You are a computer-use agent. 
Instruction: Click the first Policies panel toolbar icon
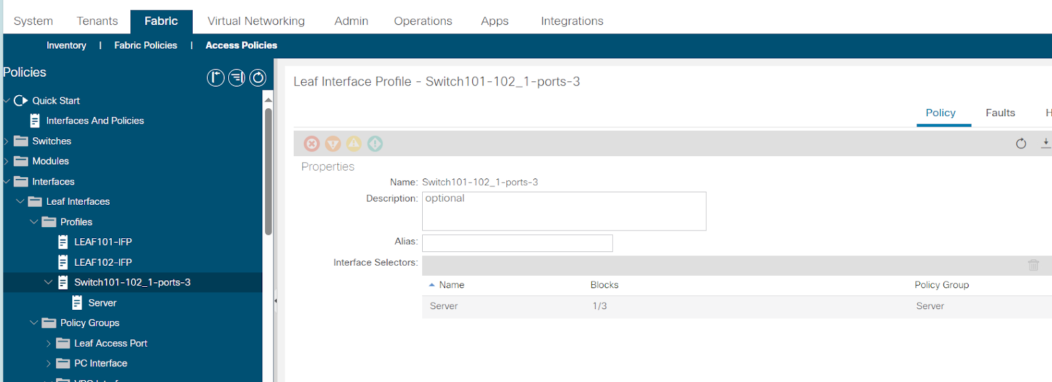[x=216, y=78]
